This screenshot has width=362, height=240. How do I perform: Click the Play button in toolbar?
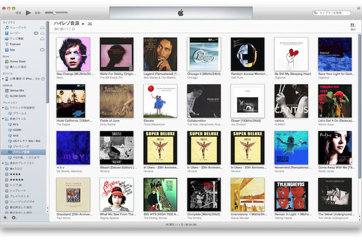(x=28, y=12)
